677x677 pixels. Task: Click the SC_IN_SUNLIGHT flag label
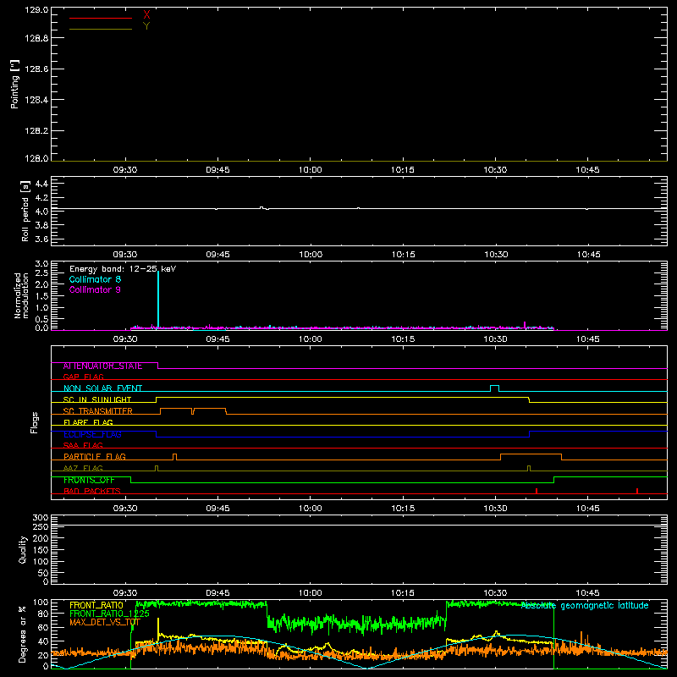pyautogui.click(x=97, y=399)
